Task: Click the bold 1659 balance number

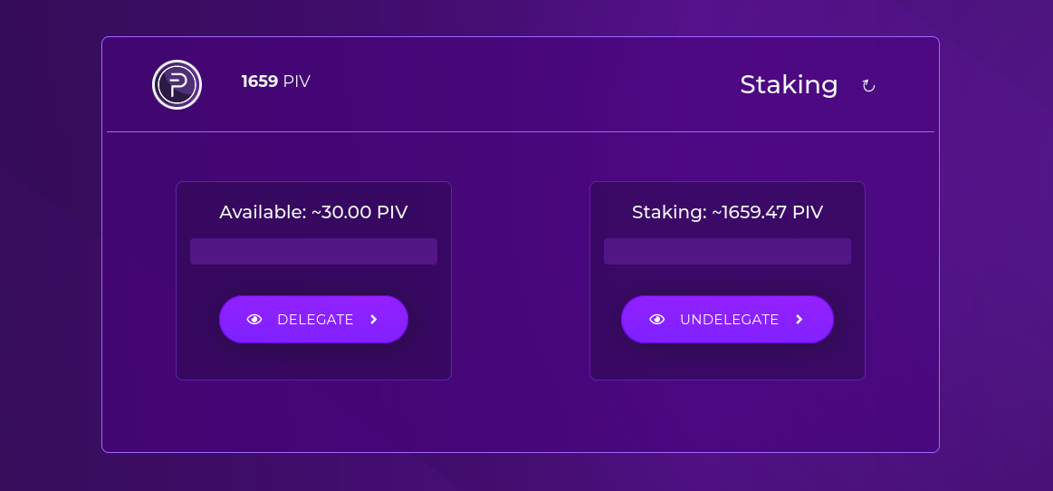Action: (260, 82)
